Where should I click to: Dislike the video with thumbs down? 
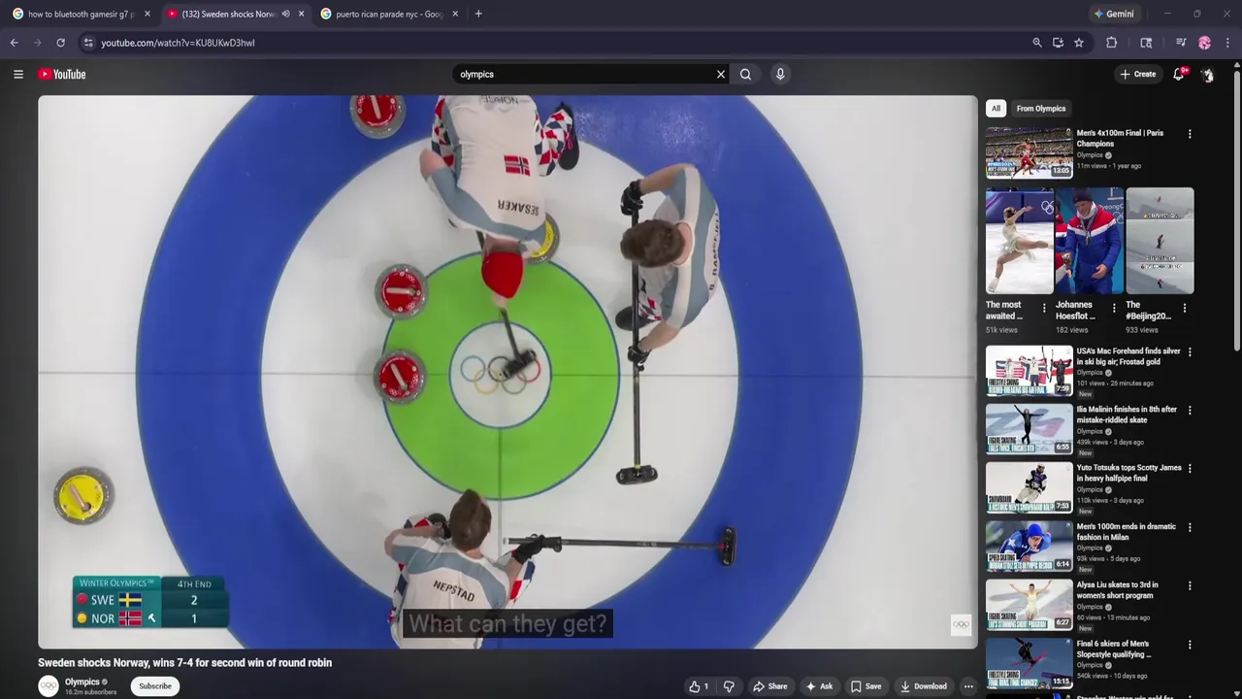[729, 686]
